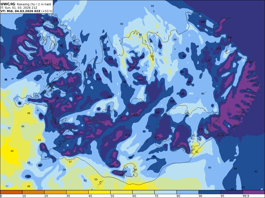Pick the dark blue 90–95 legend swatch
This screenshot has width=265, height=198.
[210, 192]
